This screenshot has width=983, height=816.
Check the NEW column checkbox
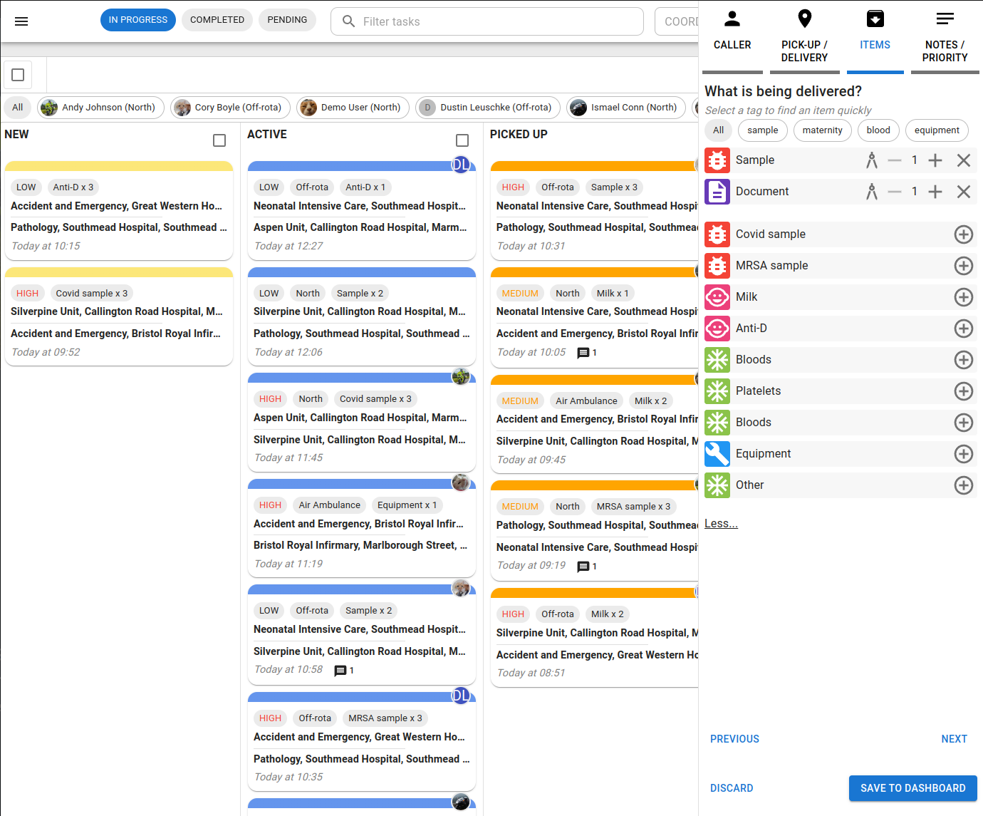click(219, 140)
